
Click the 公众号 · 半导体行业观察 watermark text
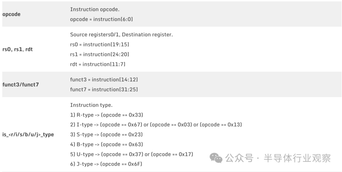pyautogui.click(x=278, y=158)
